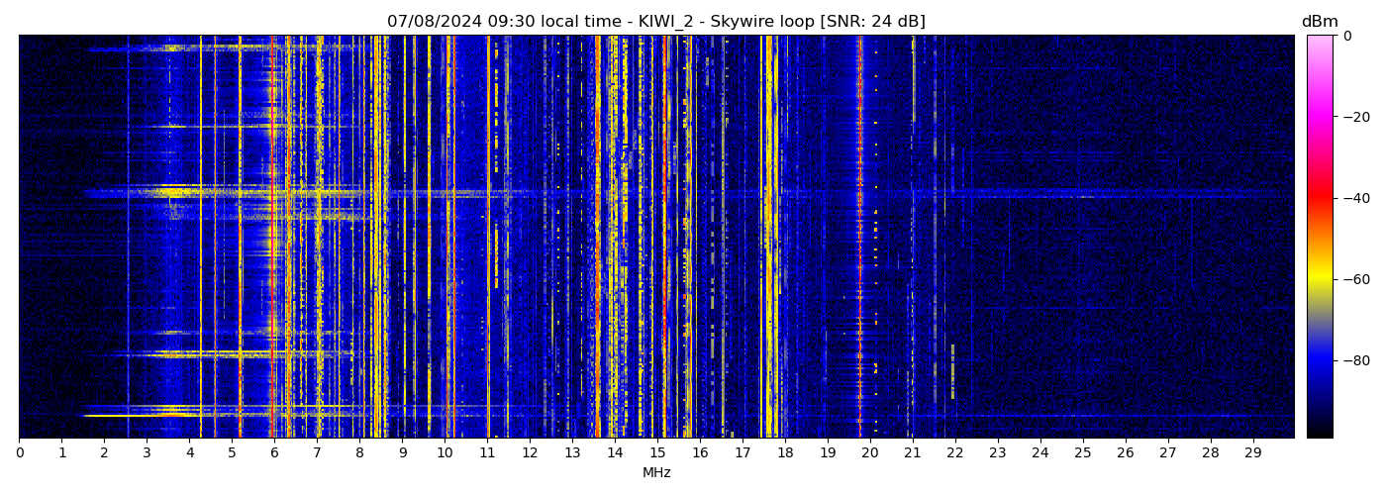
Task: Click the "MHz" x-axis label
Action: [x=656, y=473]
